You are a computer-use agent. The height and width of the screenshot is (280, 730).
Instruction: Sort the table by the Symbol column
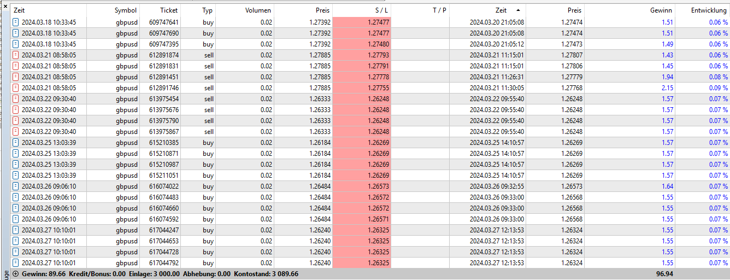[x=125, y=10]
